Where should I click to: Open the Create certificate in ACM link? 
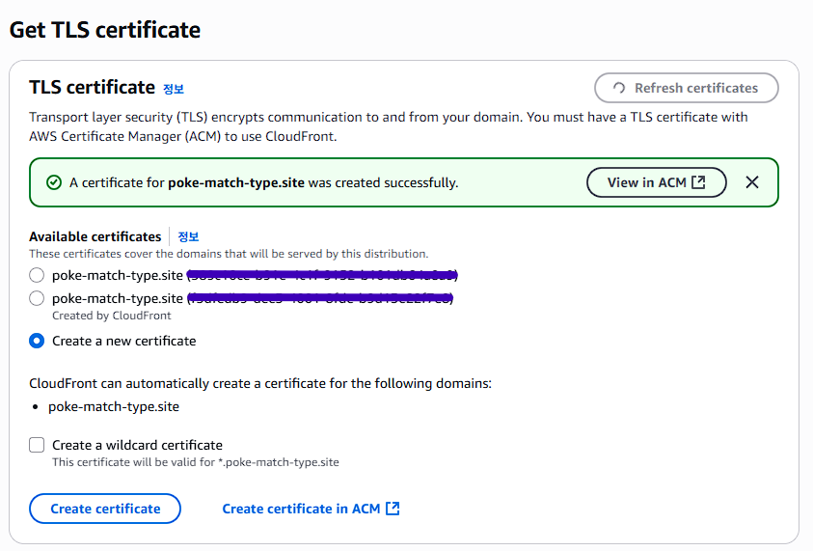pyautogui.click(x=301, y=509)
